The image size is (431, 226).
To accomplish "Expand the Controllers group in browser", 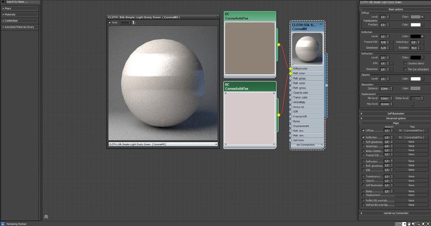I will pos(20,21).
